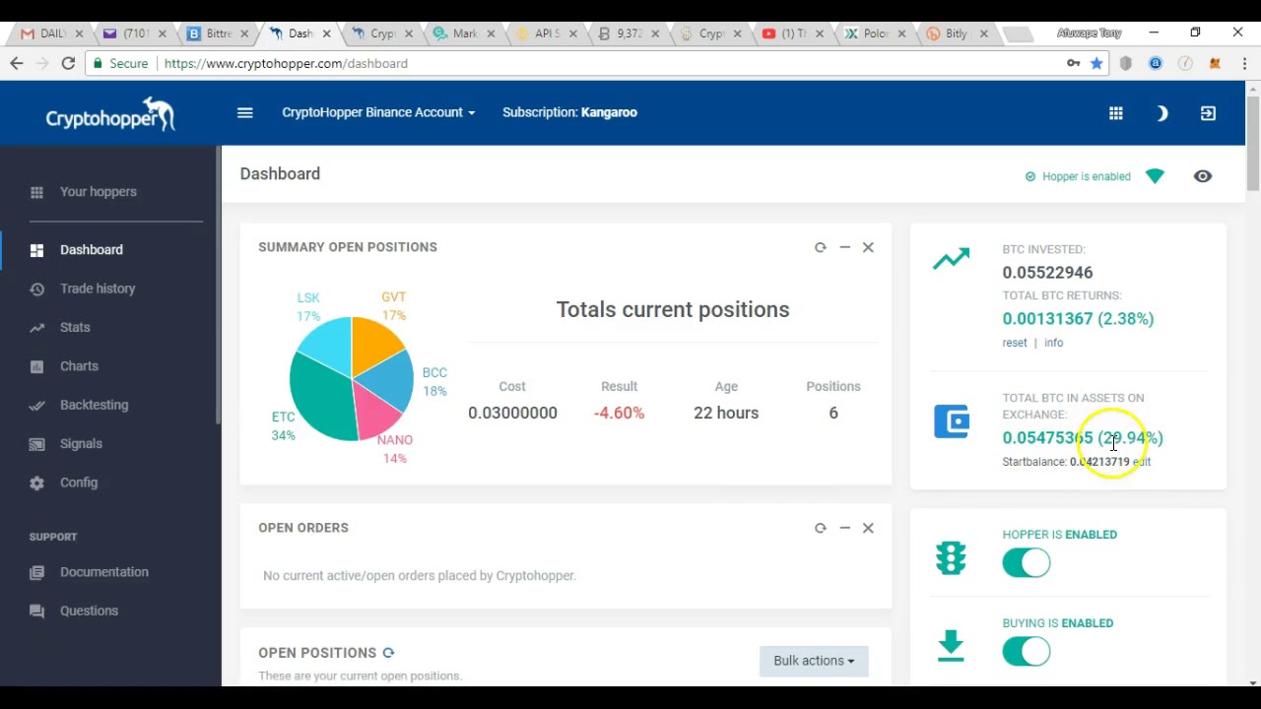Click the ETC teal pie slice
This screenshot has width=1261, height=709.
click(320, 399)
